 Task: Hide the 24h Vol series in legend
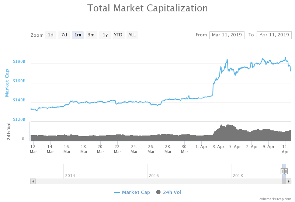169,192
